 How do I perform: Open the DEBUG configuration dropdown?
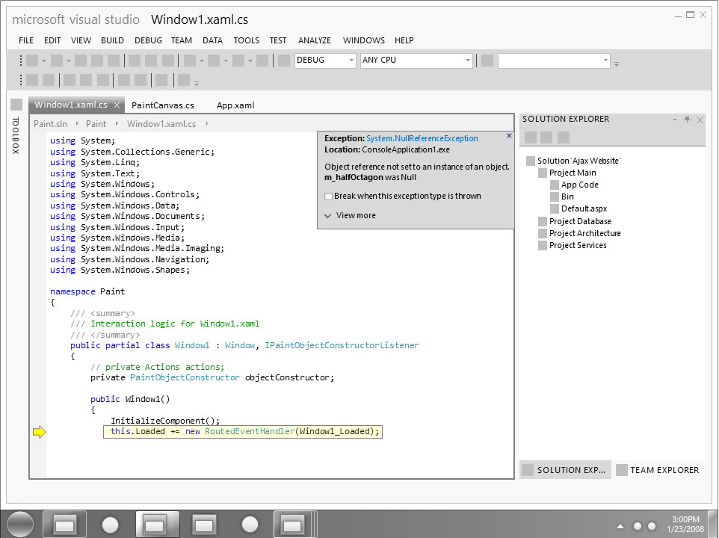[325, 60]
